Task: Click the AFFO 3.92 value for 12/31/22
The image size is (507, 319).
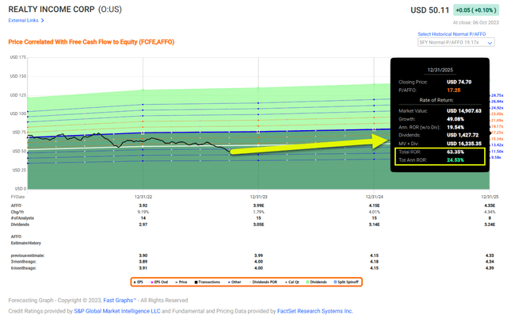Action: tap(143, 206)
